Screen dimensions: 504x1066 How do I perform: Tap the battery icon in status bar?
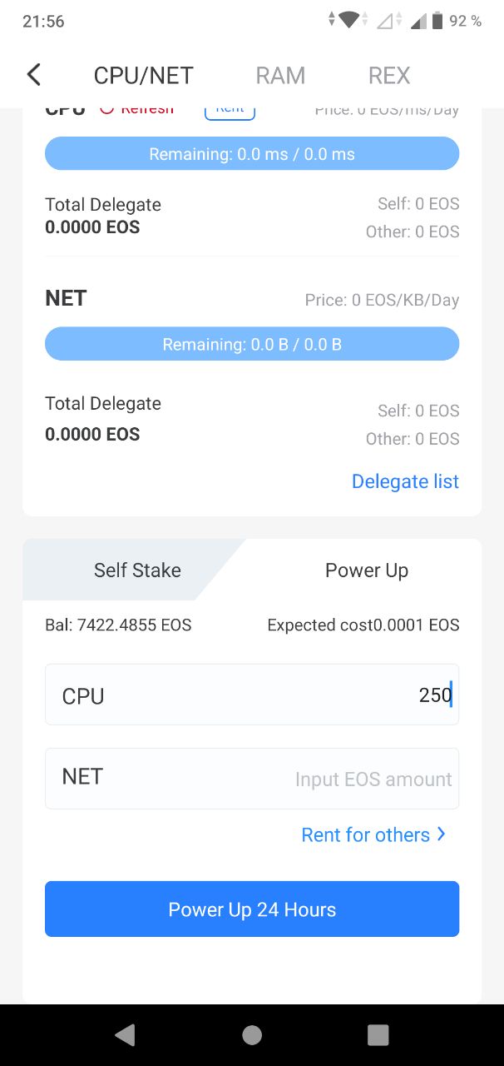click(437, 21)
